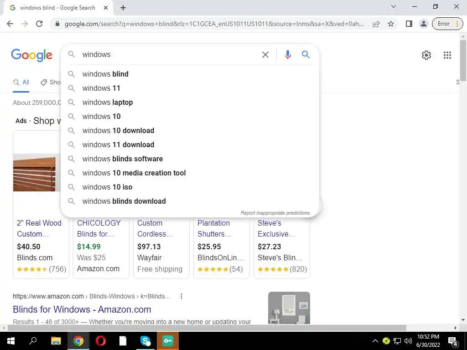Start voice search with the microphone icon
The width and height of the screenshot is (467, 350).
[287, 55]
